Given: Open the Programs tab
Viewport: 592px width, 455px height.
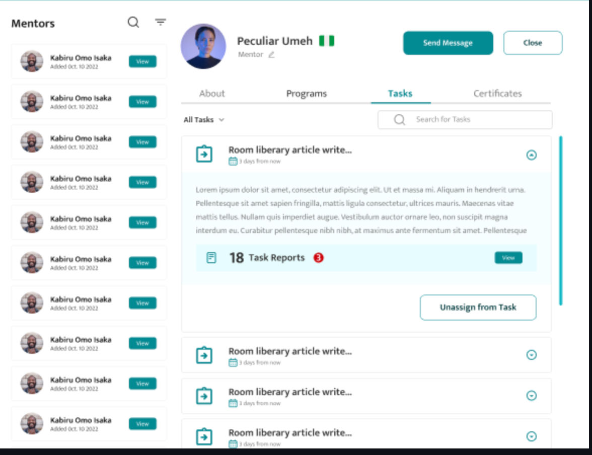Looking at the screenshot, I should coord(307,93).
